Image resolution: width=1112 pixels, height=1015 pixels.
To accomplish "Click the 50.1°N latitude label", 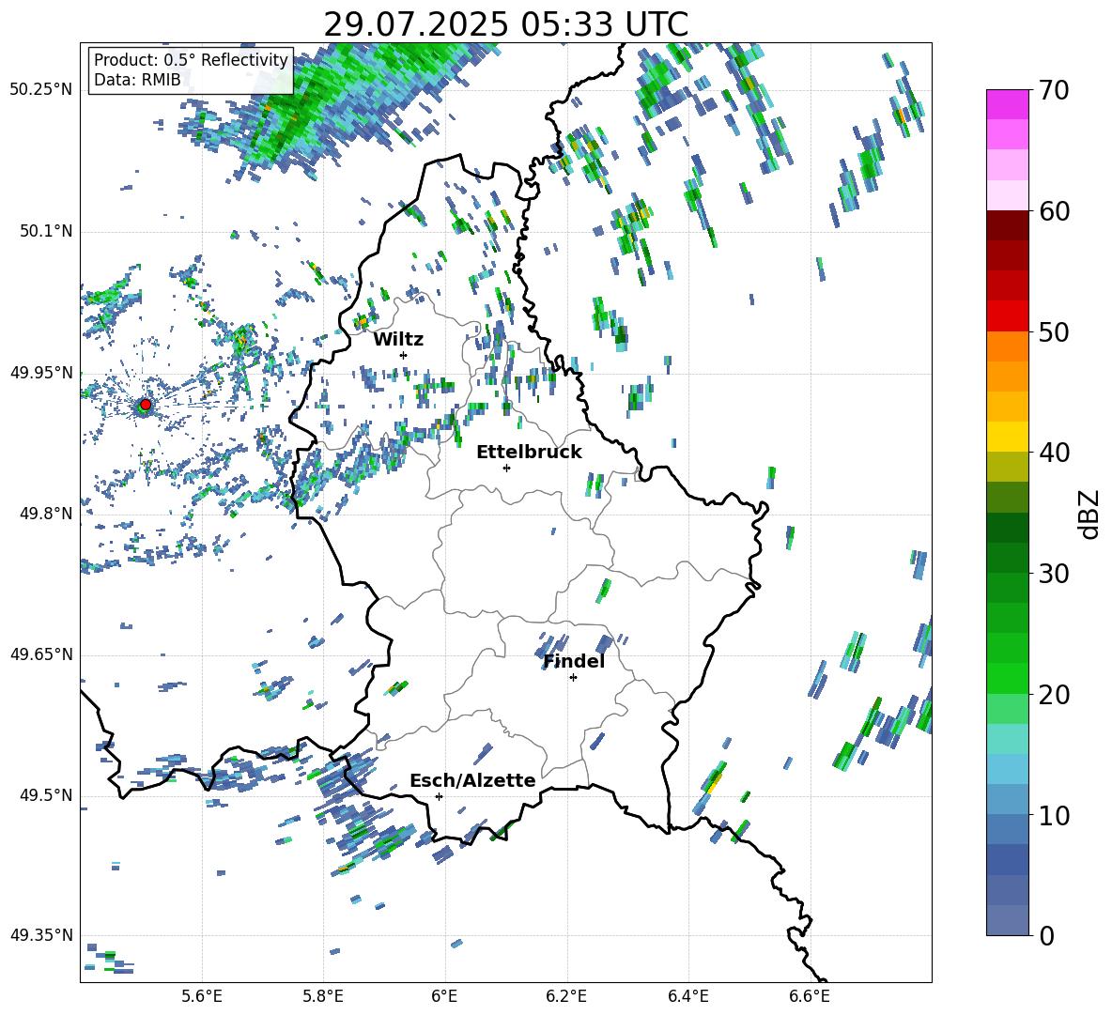I will coord(45,231).
